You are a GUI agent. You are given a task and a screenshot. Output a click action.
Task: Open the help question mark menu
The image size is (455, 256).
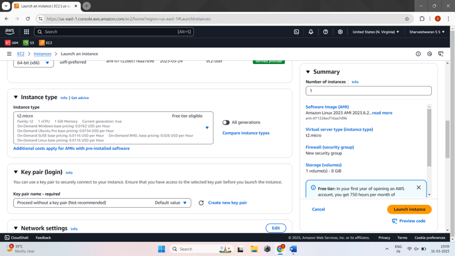326,32
